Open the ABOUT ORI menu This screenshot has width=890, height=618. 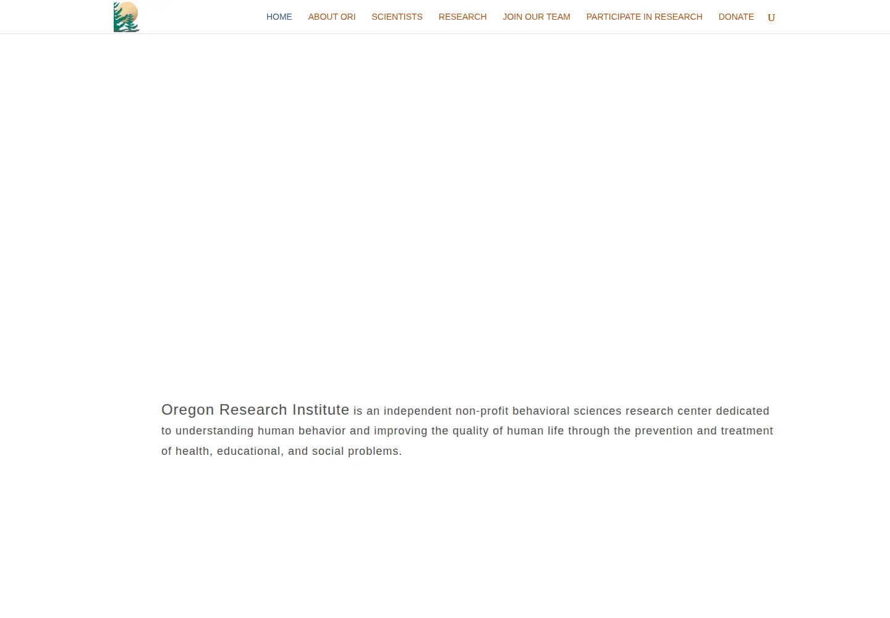point(332,17)
